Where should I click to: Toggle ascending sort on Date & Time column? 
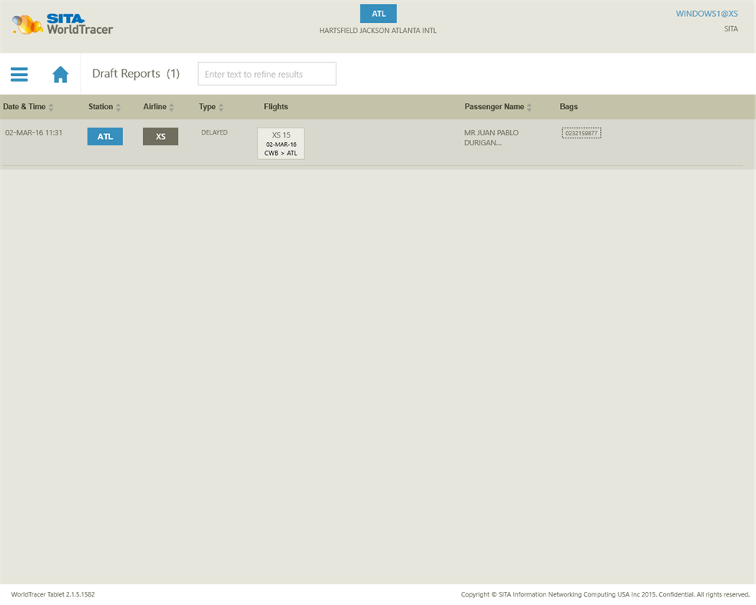tap(51, 105)
